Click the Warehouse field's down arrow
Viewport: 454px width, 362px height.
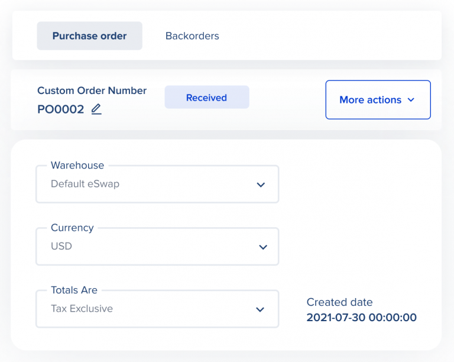261,185
